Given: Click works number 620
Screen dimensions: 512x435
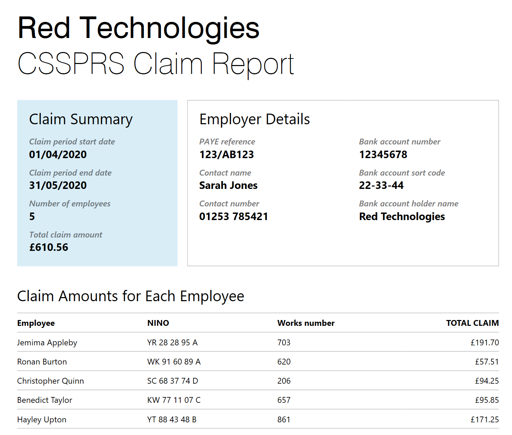Looking at the screenshot, I should click(x=284, y=362).
